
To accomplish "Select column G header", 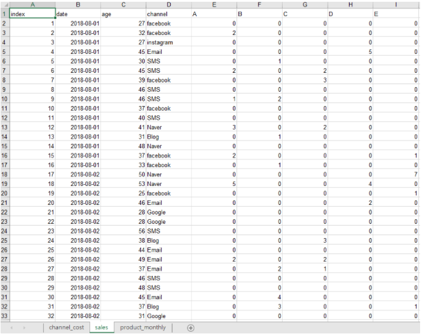I will click(x=305, y=5).
